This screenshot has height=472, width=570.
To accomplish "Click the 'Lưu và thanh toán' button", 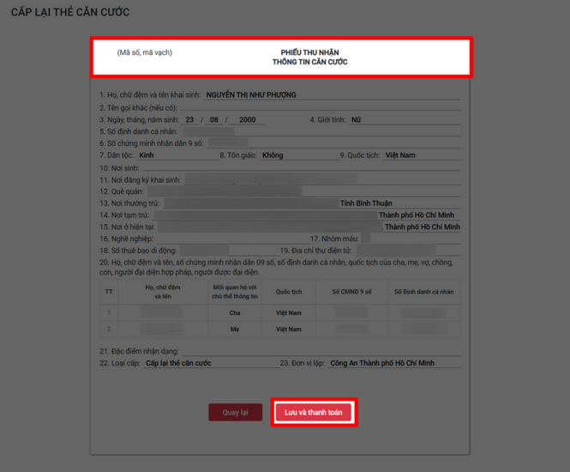I will click(313, 413).
